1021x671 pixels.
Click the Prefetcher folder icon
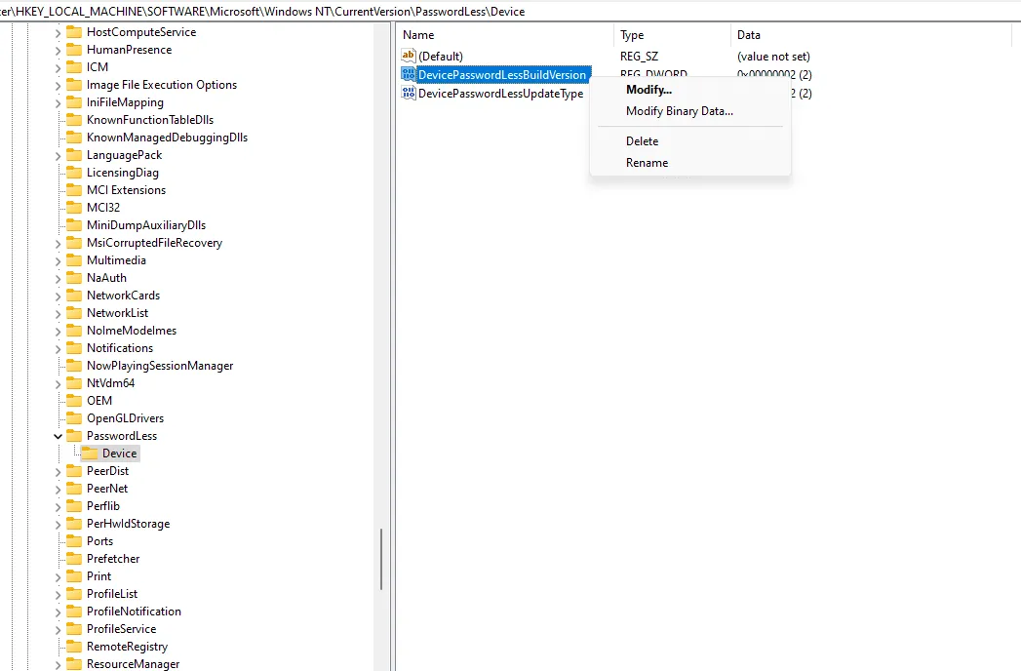[x=75, y=559]
